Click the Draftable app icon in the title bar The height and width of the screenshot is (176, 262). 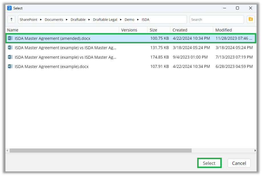9,8
